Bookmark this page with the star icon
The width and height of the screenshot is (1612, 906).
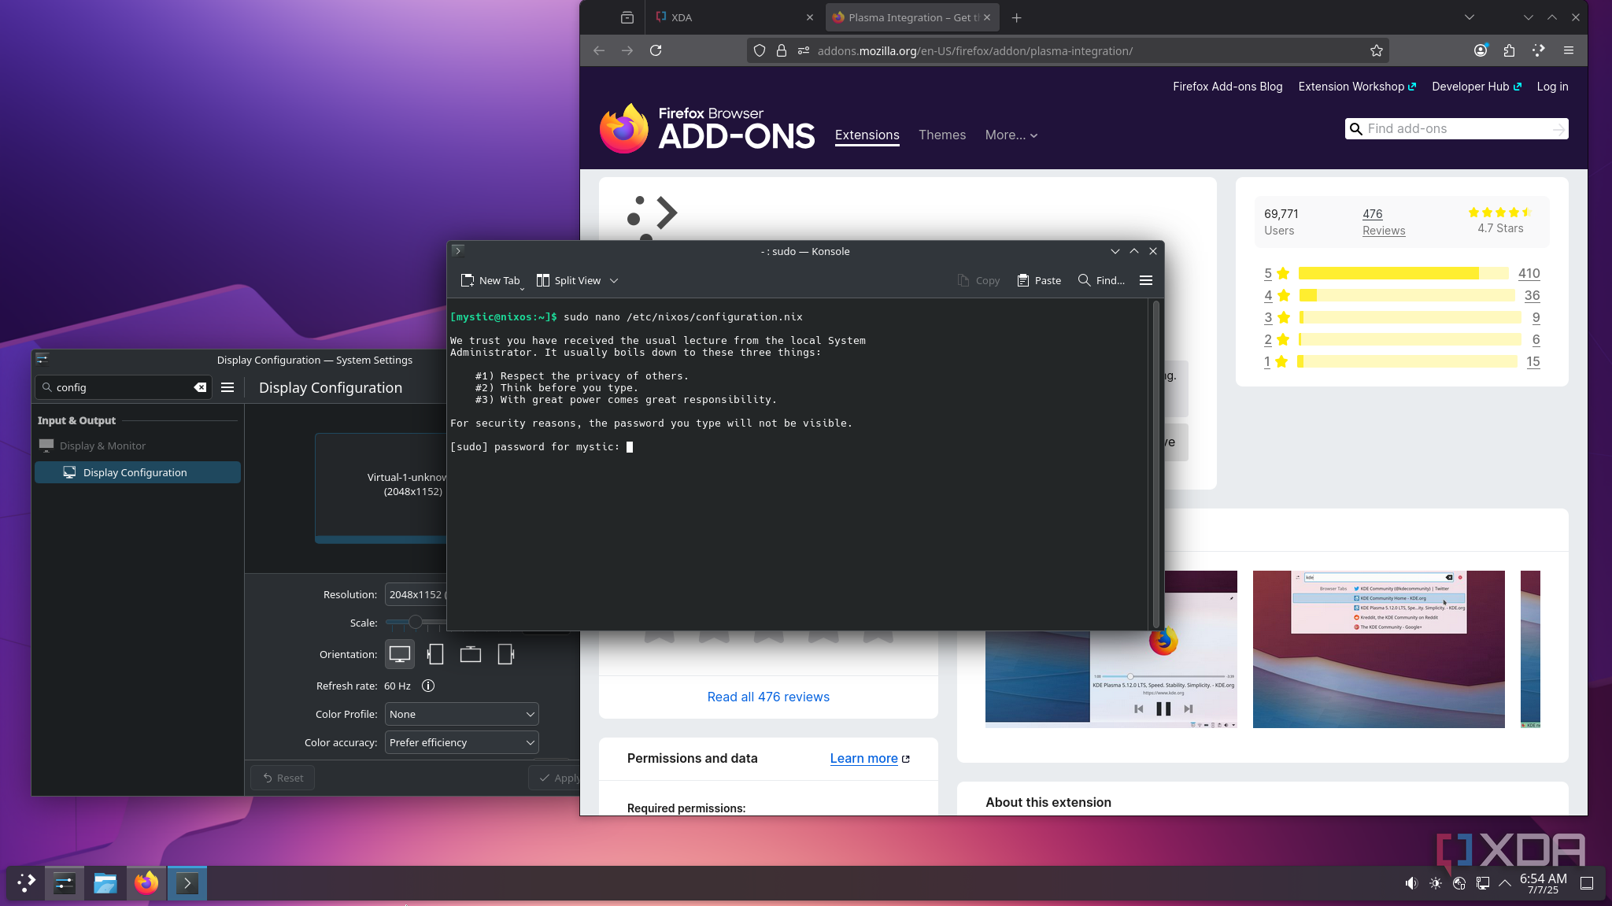[x=1376, y=50]
